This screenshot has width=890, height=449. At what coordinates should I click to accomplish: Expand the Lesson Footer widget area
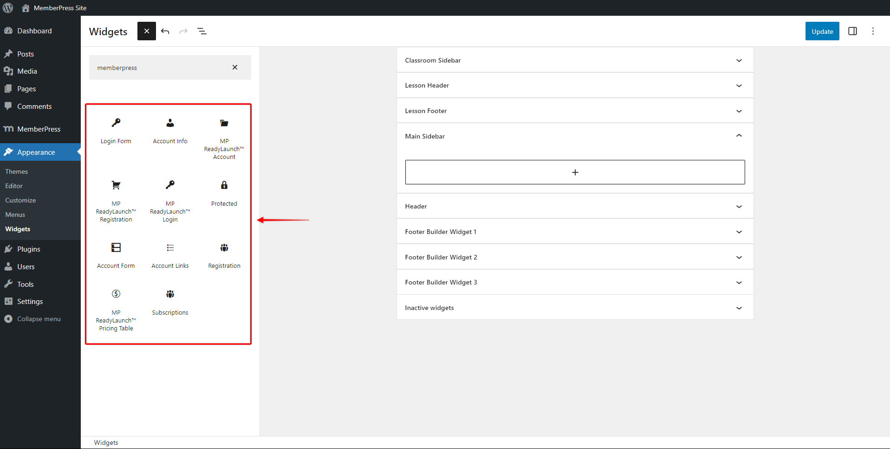(575, 111)
